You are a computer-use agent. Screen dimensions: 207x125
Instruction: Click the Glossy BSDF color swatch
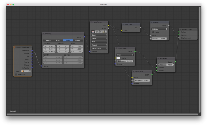(118, 58)
